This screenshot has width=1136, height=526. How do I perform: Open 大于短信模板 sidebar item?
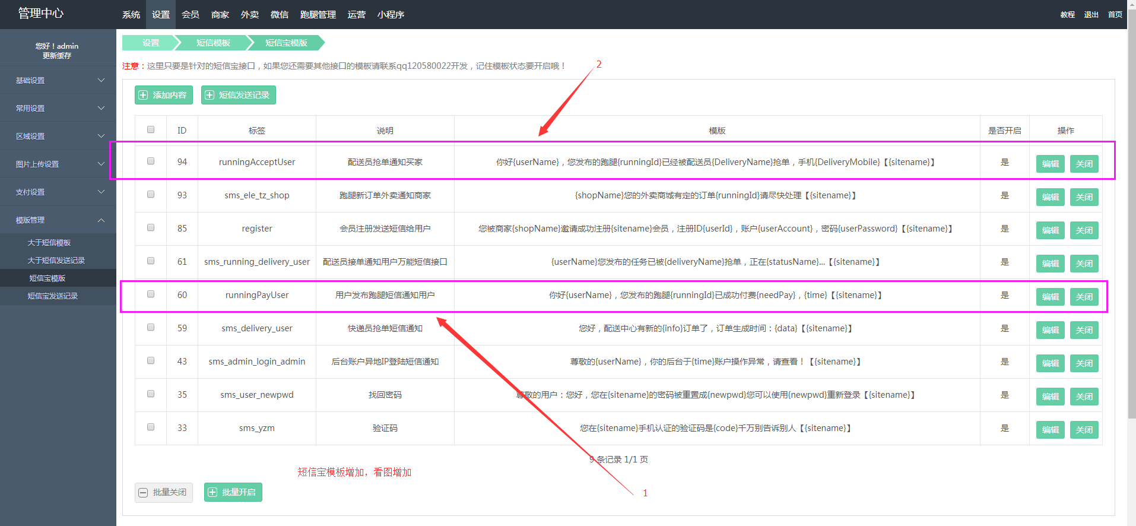(58, 242)
